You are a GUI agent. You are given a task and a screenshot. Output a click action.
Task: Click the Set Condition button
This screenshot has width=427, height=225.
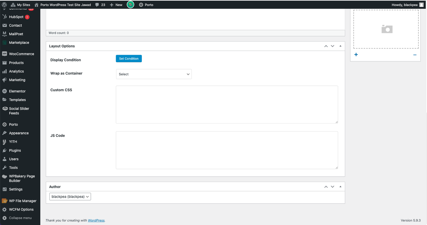[x=129, y=59]
